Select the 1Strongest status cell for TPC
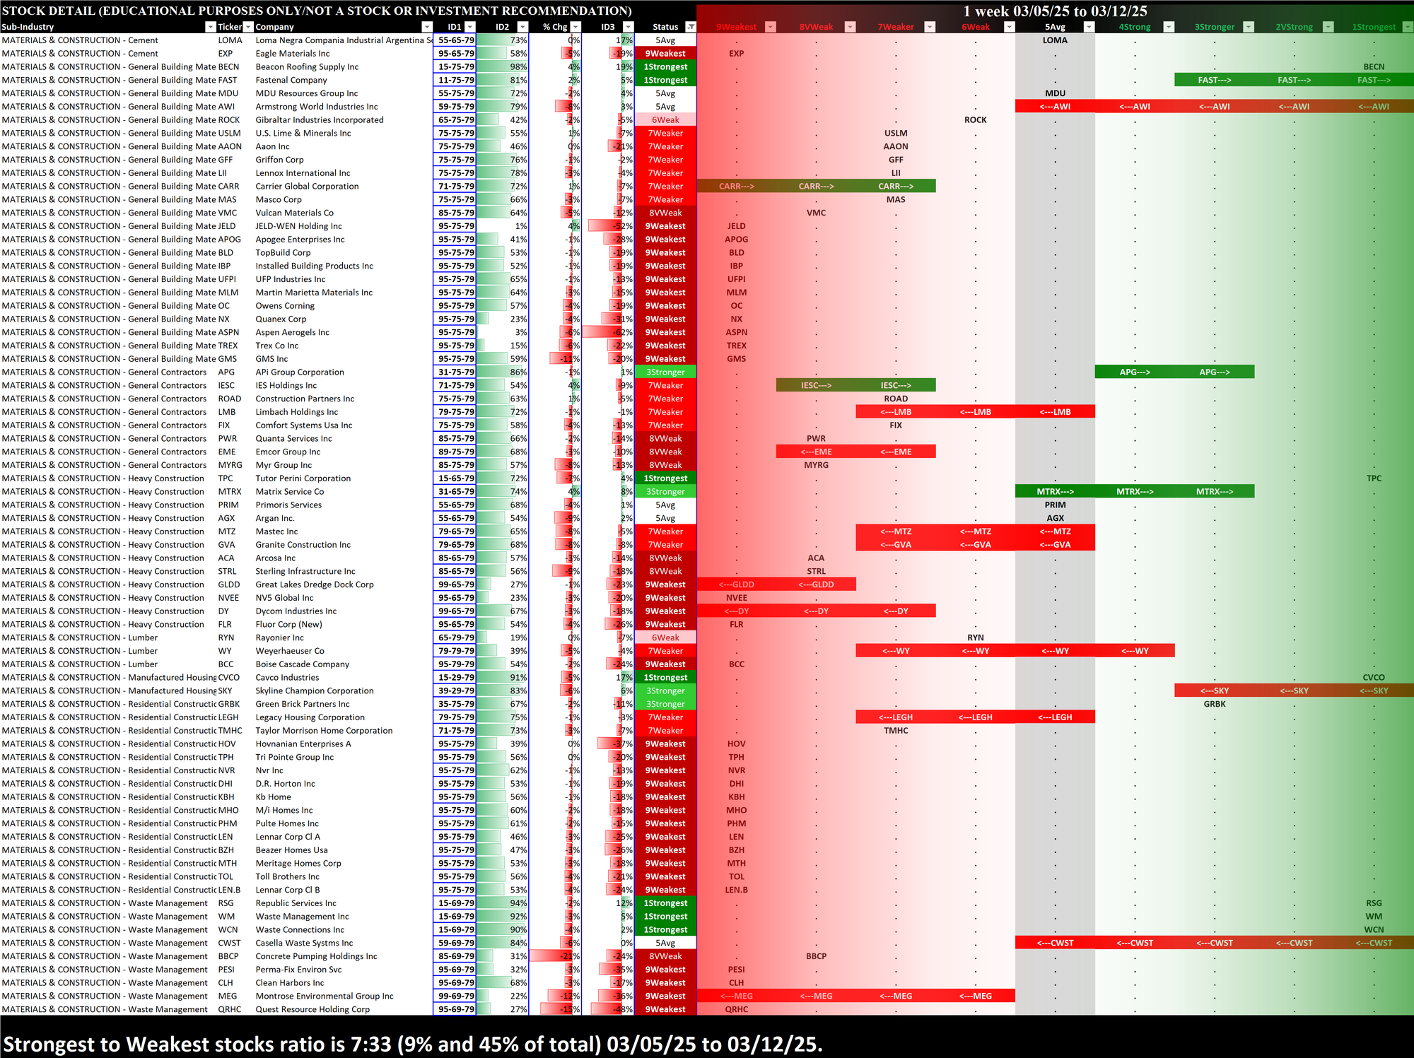The image size is (1414, 1058). (x=665, y=478)
